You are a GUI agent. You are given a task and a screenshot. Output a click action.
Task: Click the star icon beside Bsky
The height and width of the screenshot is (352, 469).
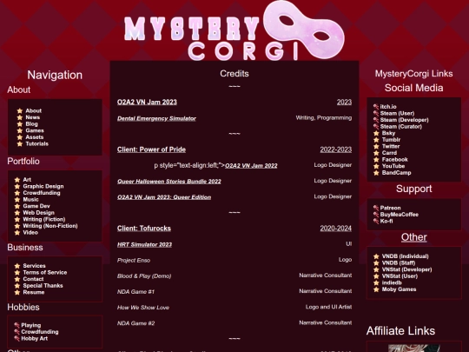pos(376,133)
